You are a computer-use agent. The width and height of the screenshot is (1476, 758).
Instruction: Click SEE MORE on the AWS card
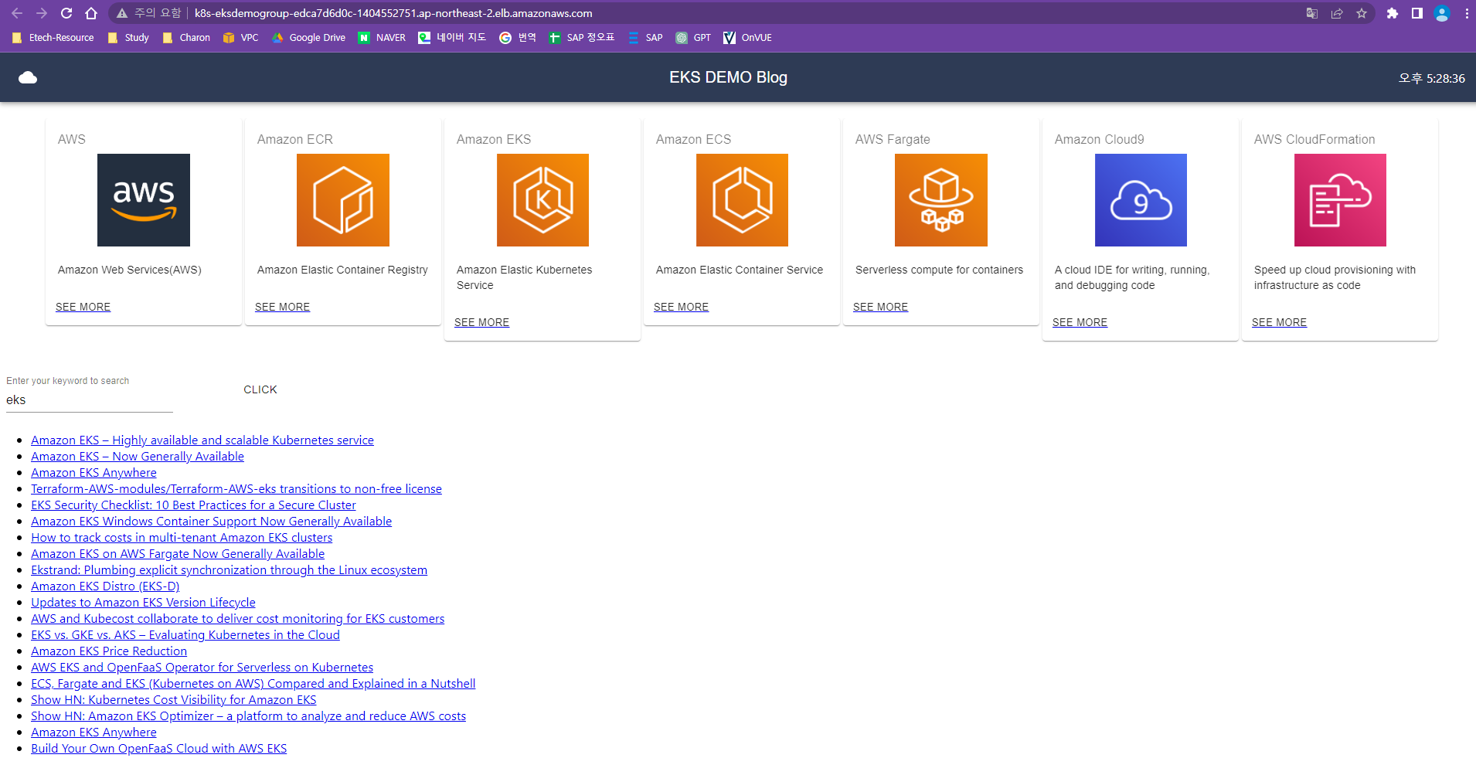(x=83, y=307)
